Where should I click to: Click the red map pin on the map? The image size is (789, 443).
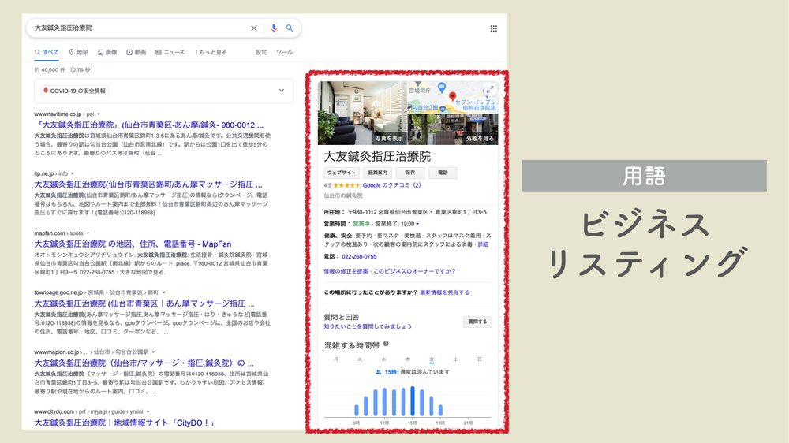[452, 96]
